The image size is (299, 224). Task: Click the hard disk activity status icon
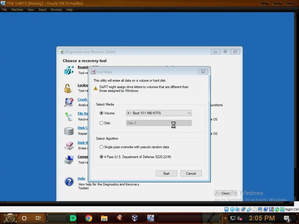[x=226, y=209]
